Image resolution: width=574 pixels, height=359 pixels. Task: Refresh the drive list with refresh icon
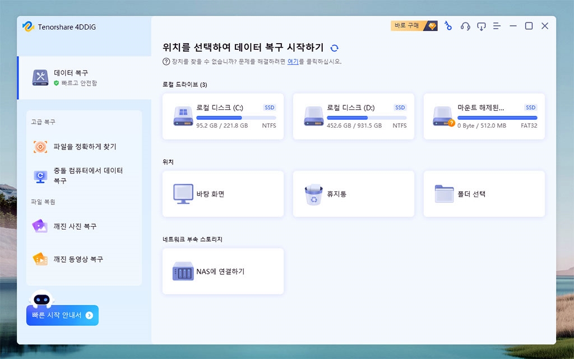334,48
